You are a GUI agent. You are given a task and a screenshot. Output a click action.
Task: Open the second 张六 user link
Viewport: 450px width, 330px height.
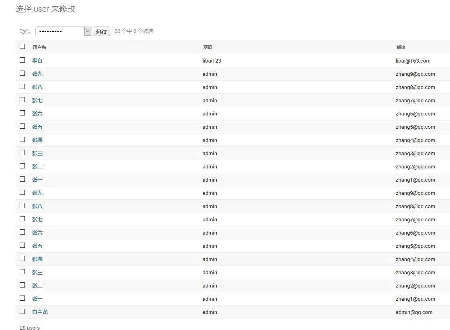click(37, 233)
